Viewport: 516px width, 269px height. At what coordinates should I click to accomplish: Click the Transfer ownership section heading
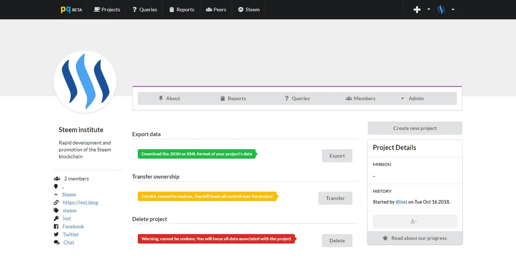pyautogui.click(x=156, y=177)
